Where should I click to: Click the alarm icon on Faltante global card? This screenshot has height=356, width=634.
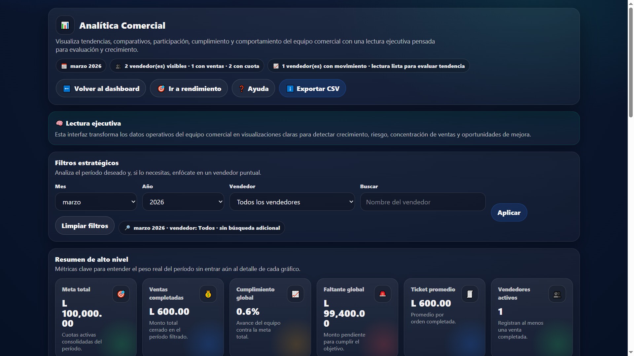coord(382,294)
